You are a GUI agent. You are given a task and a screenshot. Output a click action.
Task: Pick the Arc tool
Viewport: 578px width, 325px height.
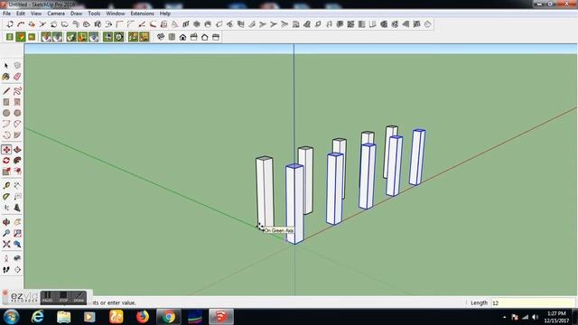click(x=6, y=124)
